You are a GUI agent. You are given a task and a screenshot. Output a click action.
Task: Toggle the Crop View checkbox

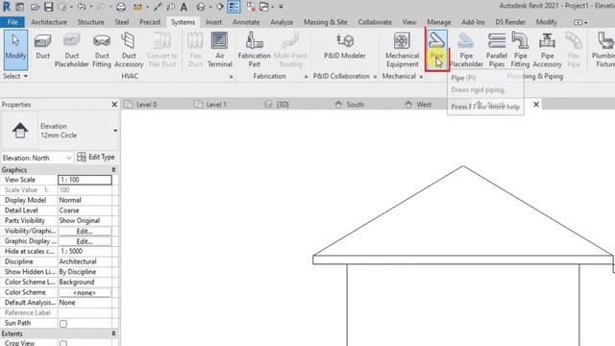coord(63,343)
